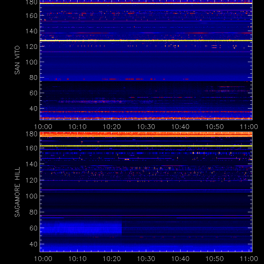Select the 120 tick label in Sagamore Hill panel
The width and height of the screenshot is (264, 264).
[31, 180]
